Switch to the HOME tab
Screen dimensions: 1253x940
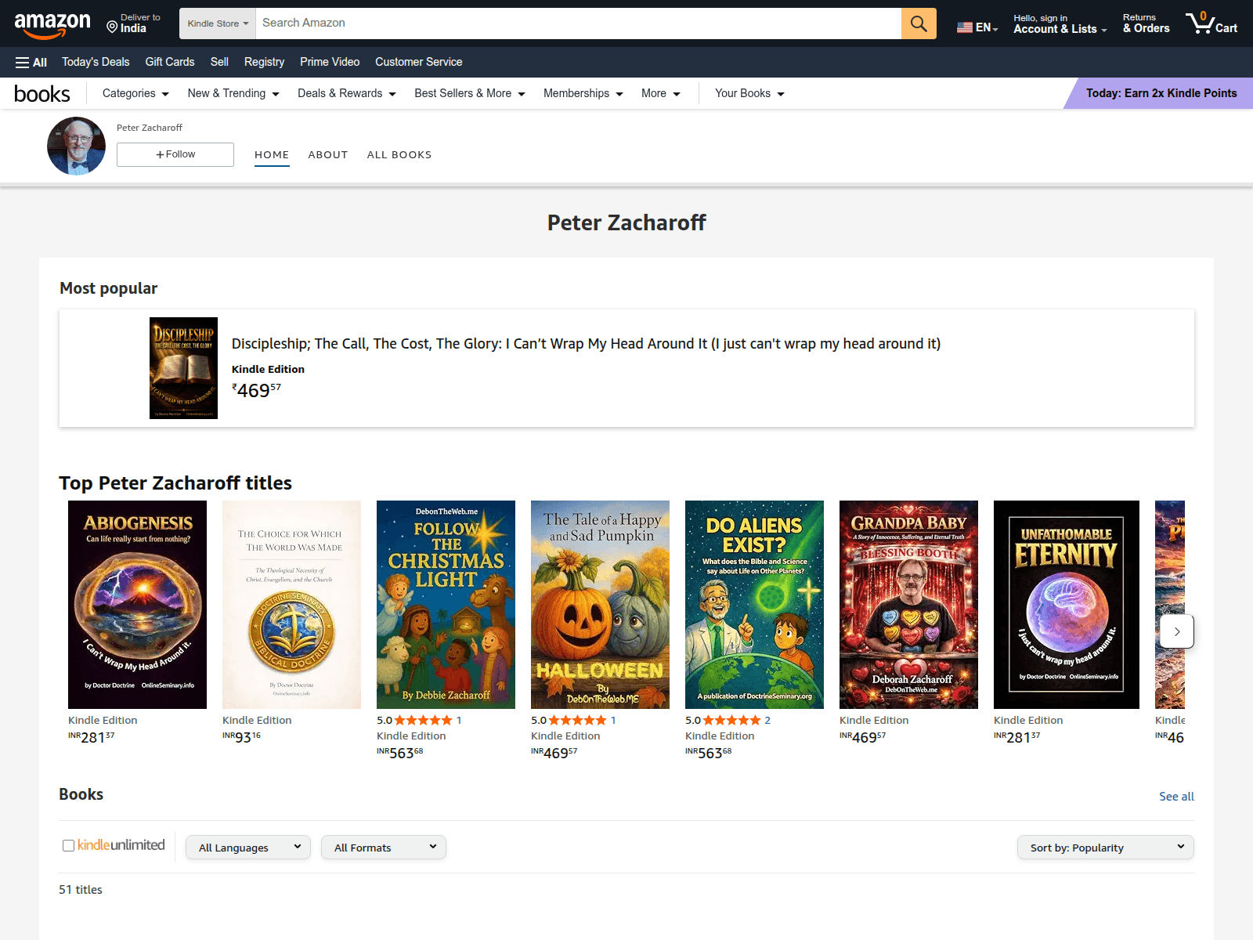pyautogui.click(x=272, y=155)
